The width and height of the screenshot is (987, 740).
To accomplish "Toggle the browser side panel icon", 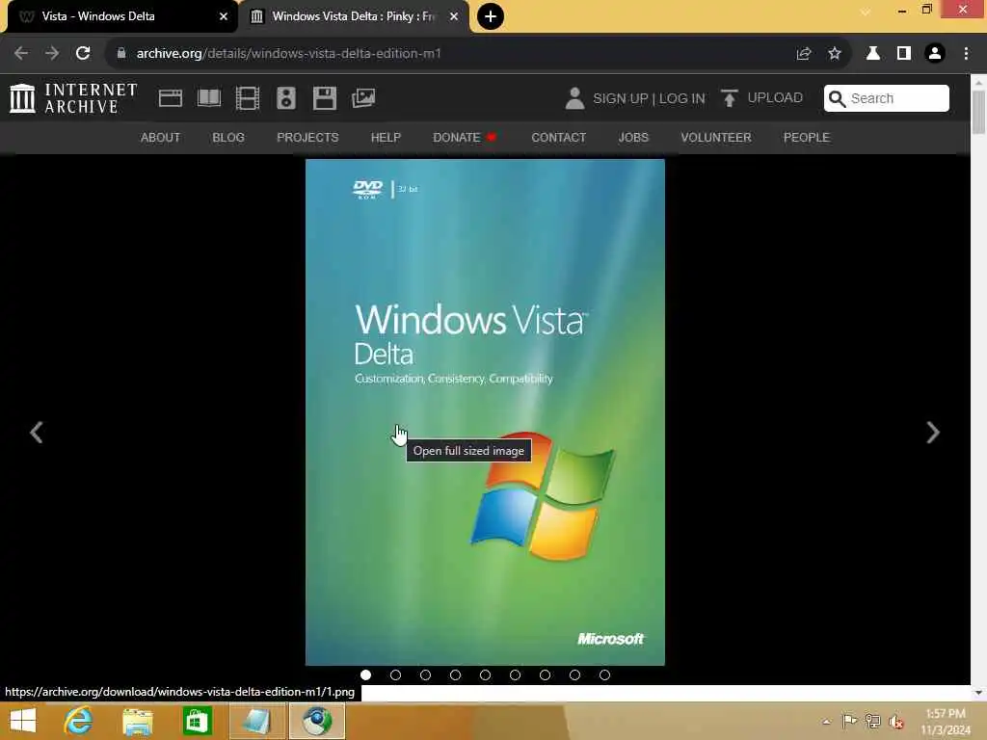I will (x=904, y=54).
